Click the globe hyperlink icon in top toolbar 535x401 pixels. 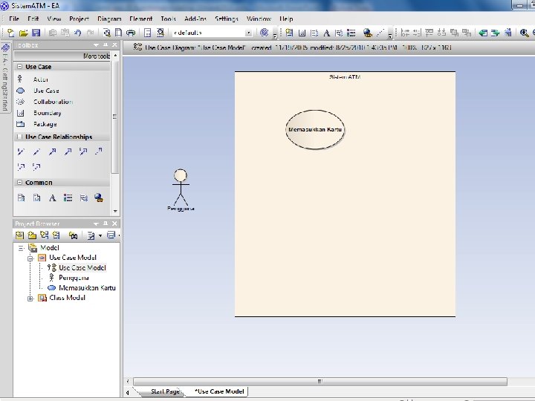[x=368, y=33]
